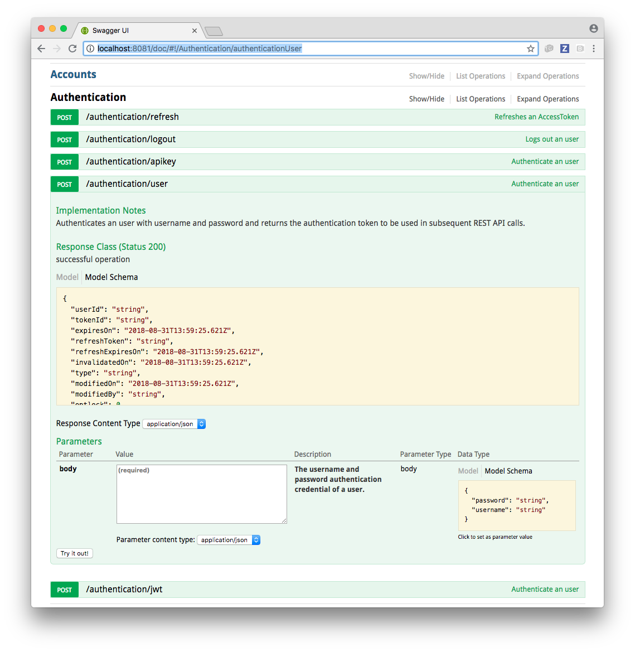Image resolution: width=635 pixels, height=652 pixels.
Task: Click POST badge for /authentication/user
Action: tap(65, 184)
